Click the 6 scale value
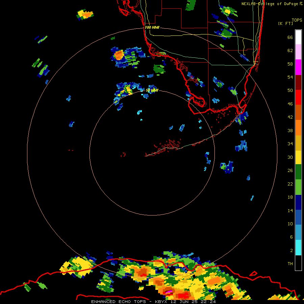Image resolution: width=304 pixels, height=304 pixels. coord(292,237)
